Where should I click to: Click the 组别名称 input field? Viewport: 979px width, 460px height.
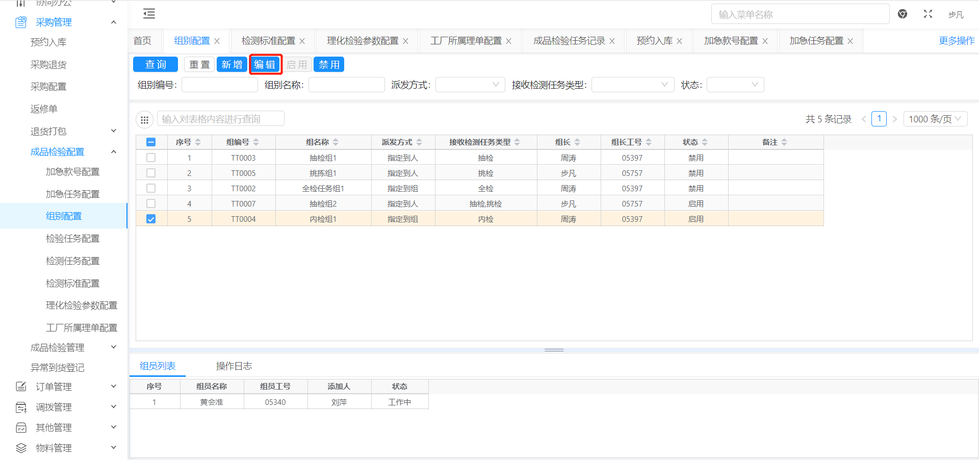coord(346,85)
